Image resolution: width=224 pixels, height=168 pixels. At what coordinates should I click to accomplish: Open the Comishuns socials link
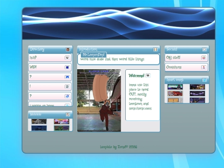click(x=186, y=67)
